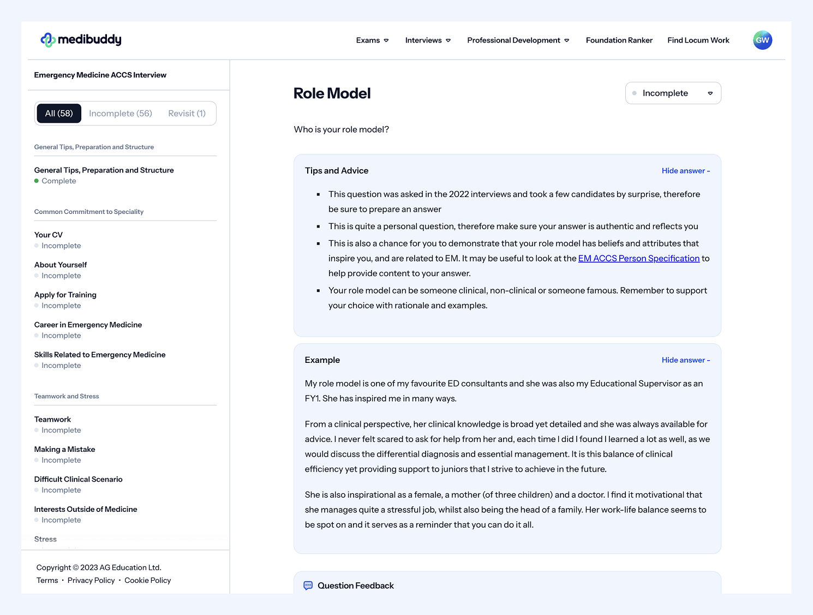Viewport: 813px width, 615px height.
Task: Click the Question Feedback chat icon
Action: click(x=308, y=586)
